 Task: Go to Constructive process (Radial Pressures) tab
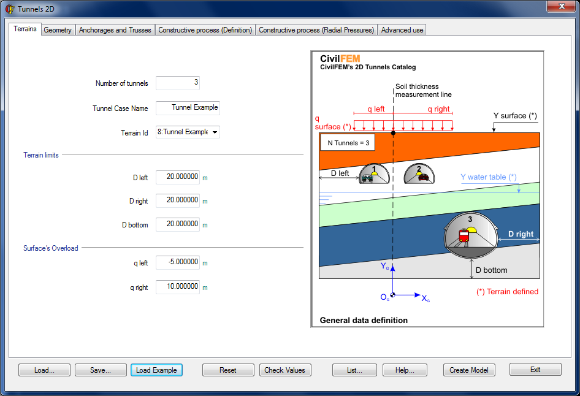tap(316, 29)
